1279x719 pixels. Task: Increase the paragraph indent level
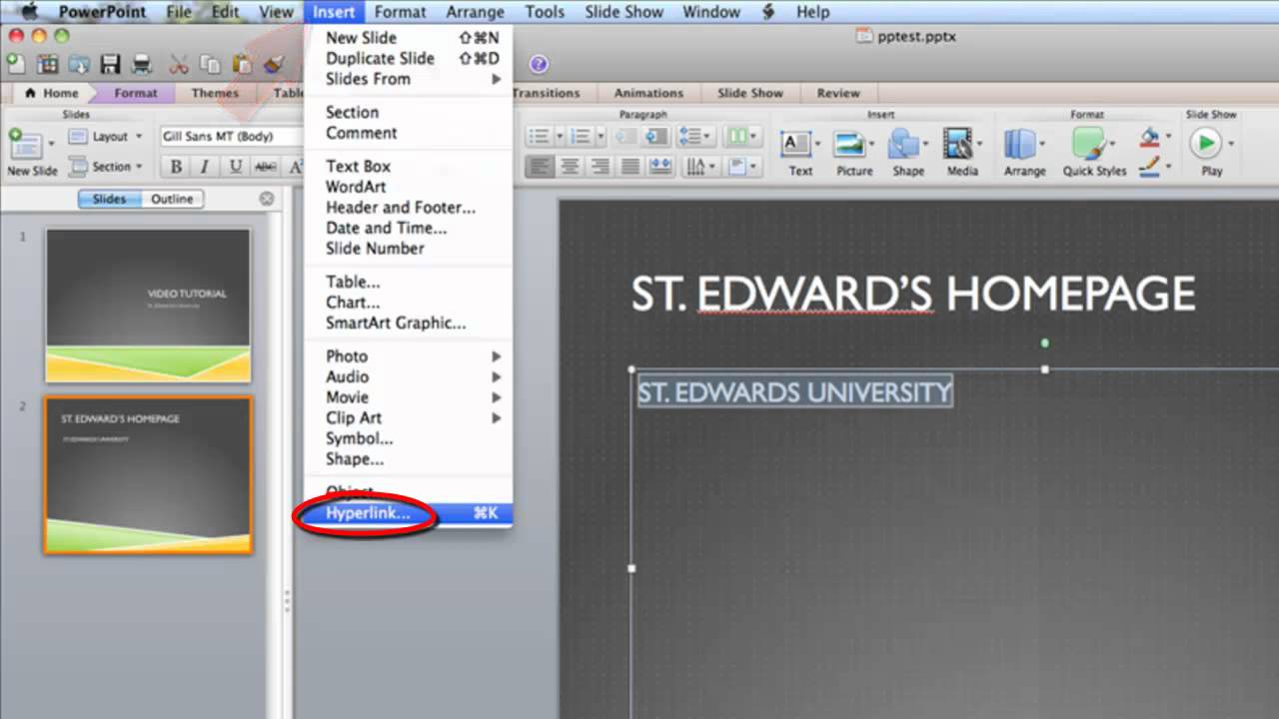[x=656, y=137]
